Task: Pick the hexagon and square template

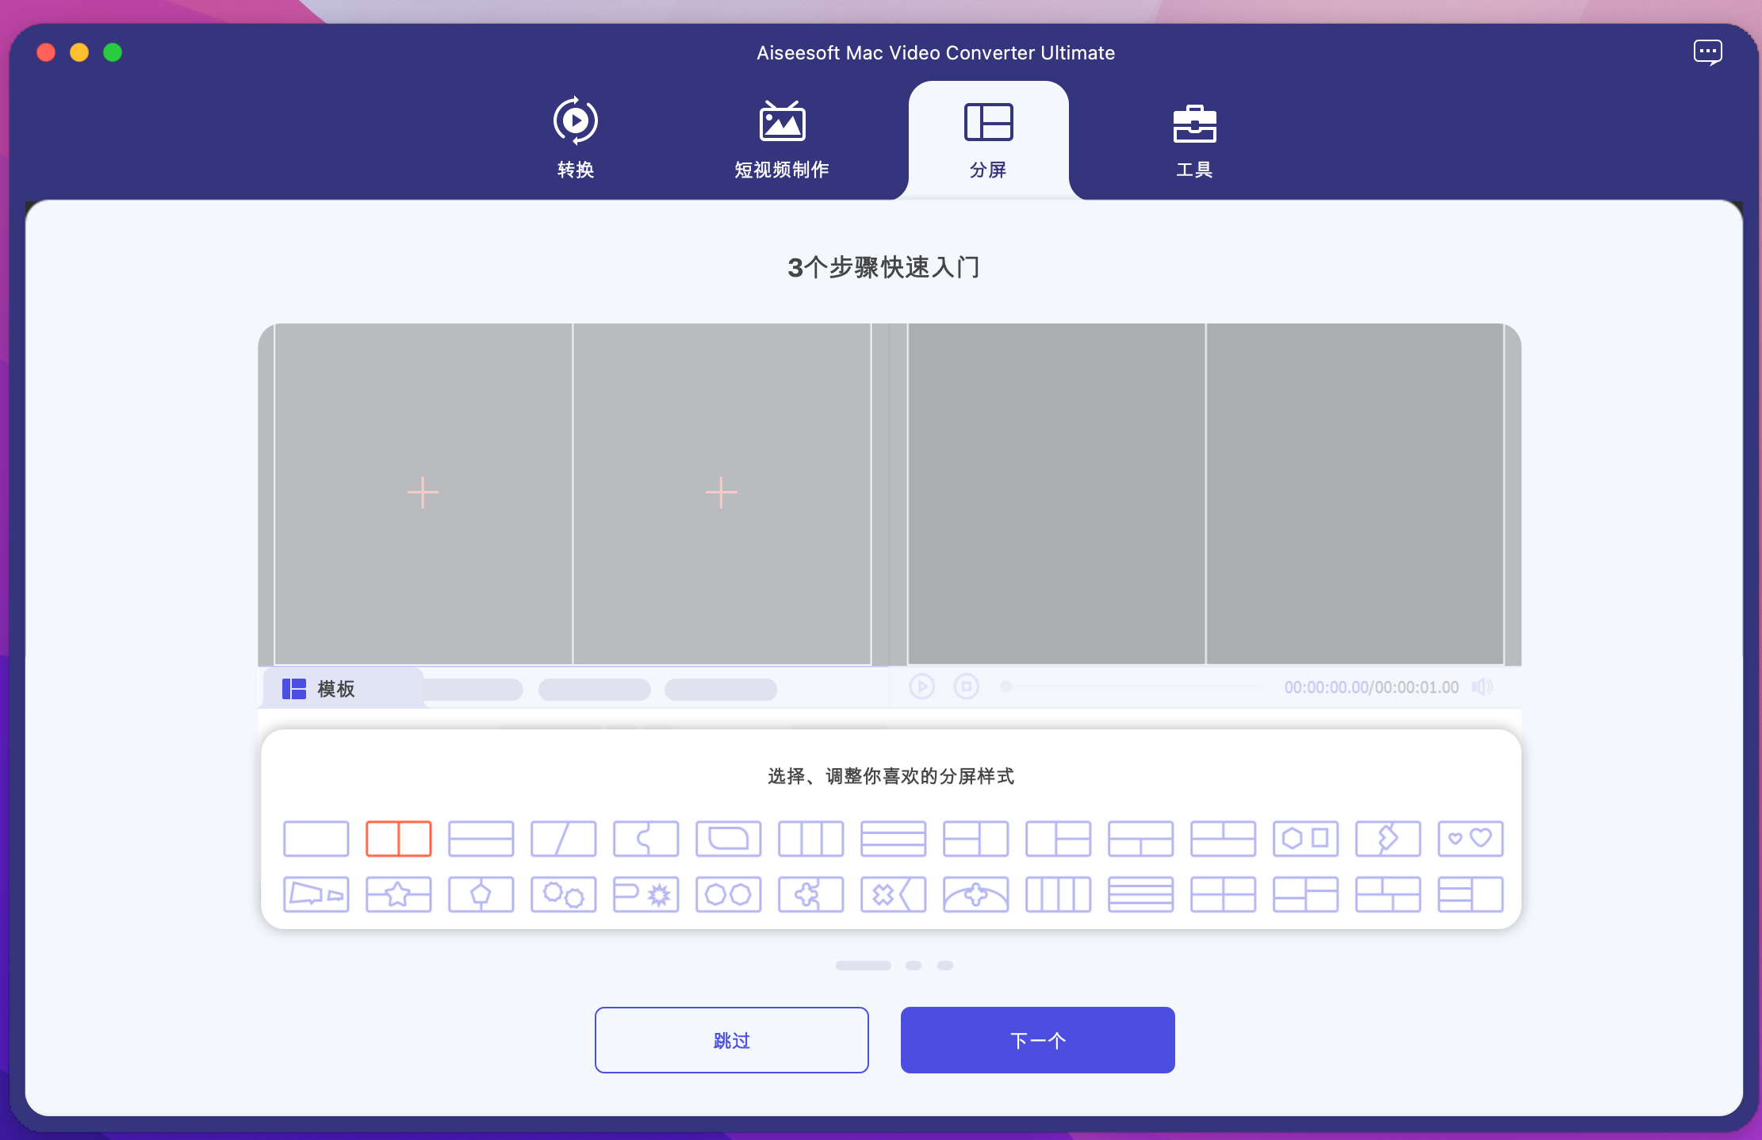Action: coord(1305,839)
